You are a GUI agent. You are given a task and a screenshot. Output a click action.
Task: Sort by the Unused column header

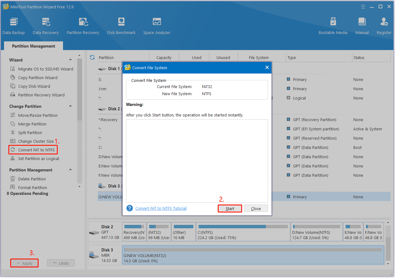[223, 57]
